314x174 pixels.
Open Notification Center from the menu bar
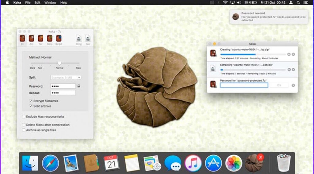[306, 2]
